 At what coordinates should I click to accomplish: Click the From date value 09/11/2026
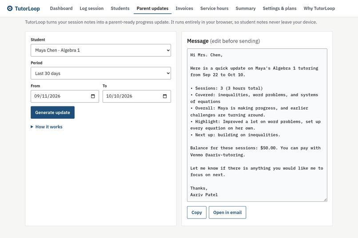coord(47,96)
